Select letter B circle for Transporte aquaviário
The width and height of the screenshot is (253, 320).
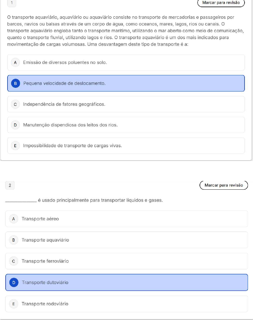14,240
